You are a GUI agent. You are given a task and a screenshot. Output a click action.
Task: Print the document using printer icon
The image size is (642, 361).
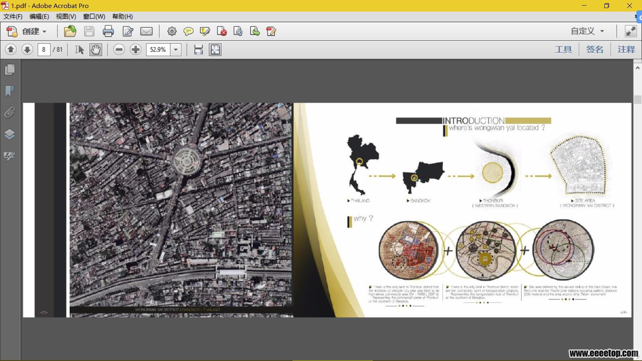click(x=108, y=31)
